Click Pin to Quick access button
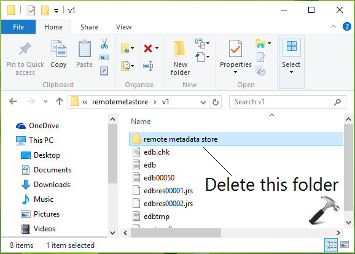 click(x=25, y=58)
